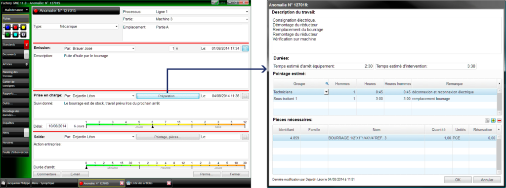Open the Maintenance module dropdown

16,10
